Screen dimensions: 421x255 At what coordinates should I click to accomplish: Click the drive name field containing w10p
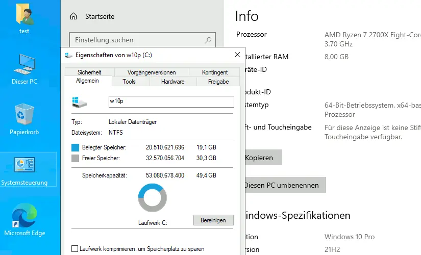coord(171,101)
